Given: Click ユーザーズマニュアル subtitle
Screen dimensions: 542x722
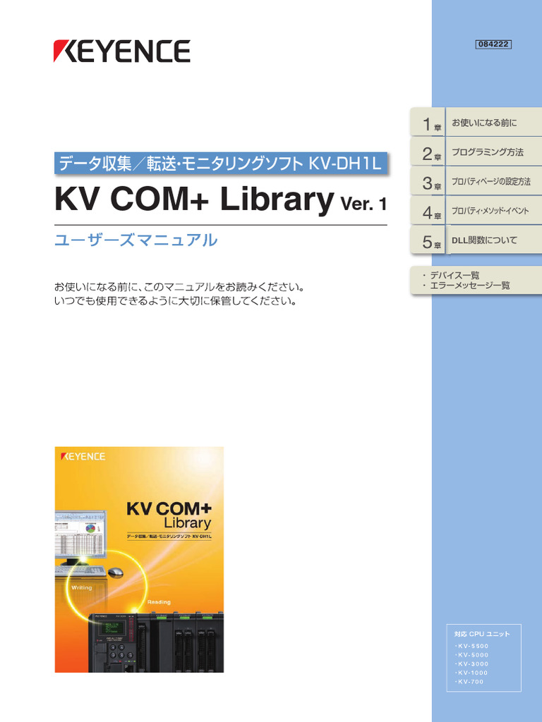Looking at the screenshot, I should click(136, 240).
